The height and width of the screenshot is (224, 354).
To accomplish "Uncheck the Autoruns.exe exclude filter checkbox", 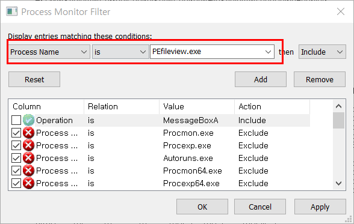I will (16, 158).
